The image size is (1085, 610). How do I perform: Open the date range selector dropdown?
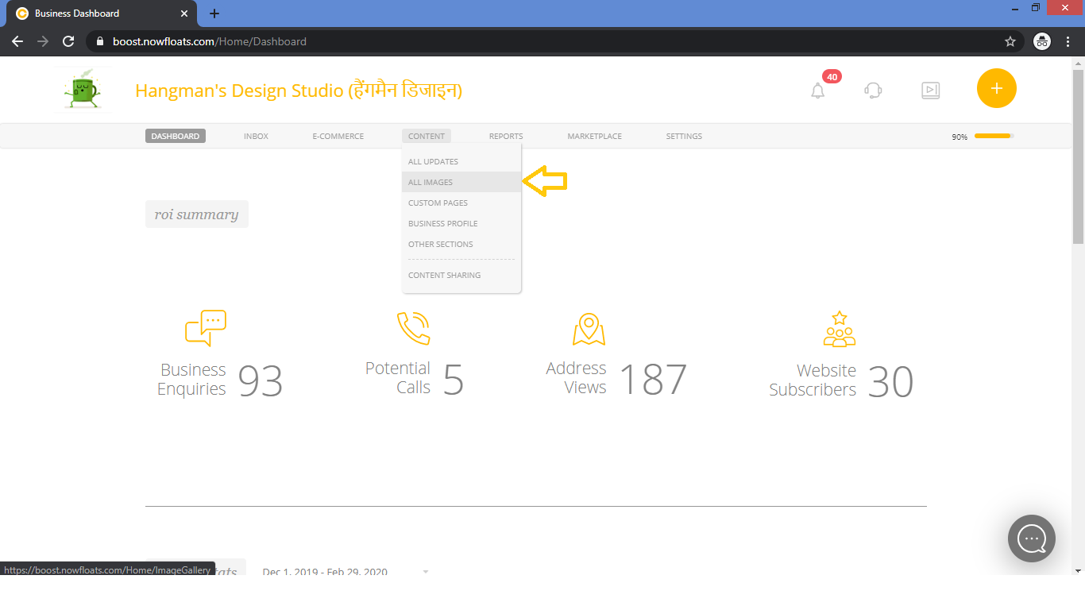(x=426, y=572)
